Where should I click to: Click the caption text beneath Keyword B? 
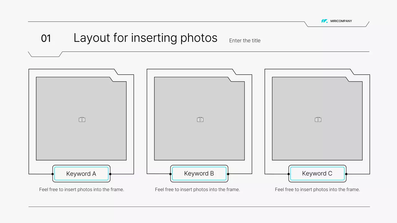coord(198,190)
